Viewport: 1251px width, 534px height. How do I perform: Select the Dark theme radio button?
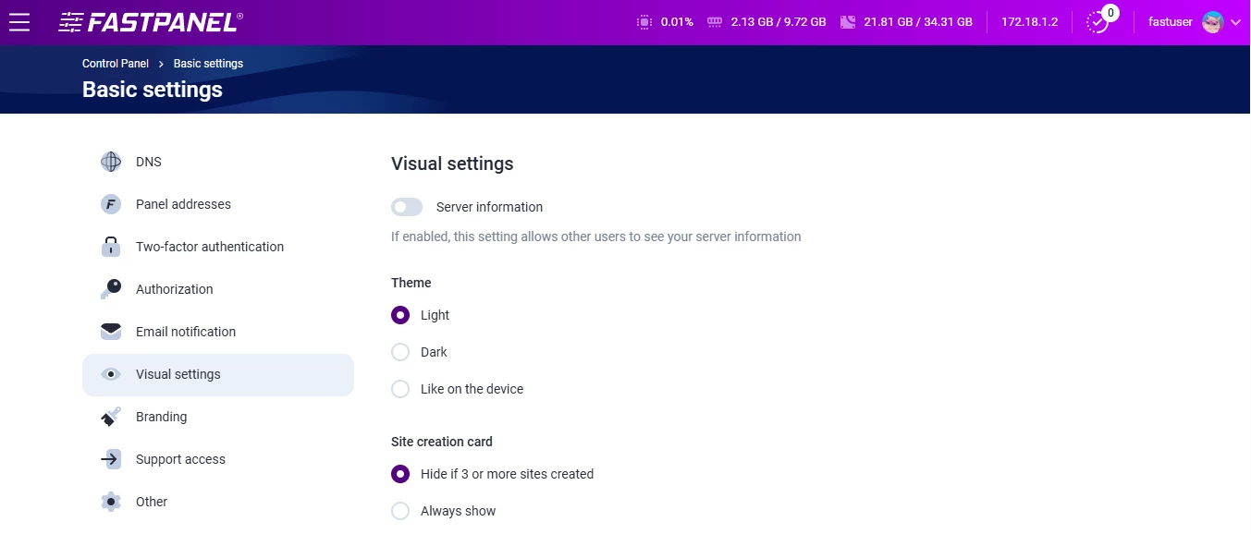tap(400, 352)
